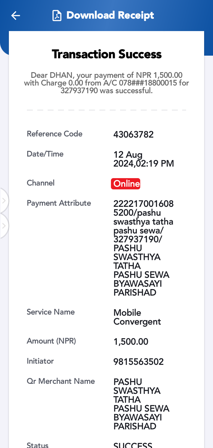Viewport: 213px width, 448px height.
Task: Expand the upper side panel chevron
Action: click(4, 201)
